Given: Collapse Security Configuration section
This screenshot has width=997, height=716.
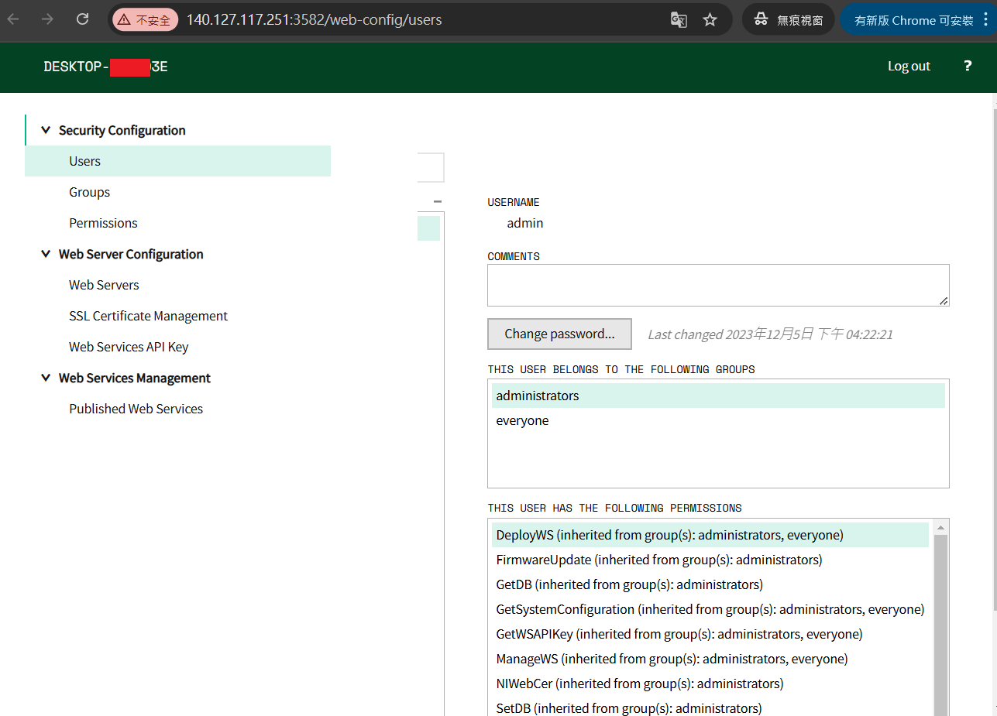Looking at the screenshot, I should point(46,130).
